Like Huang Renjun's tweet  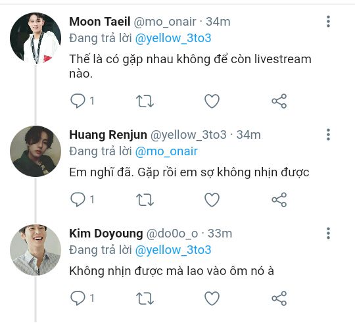pyautogui.click(x=212, y=200)
